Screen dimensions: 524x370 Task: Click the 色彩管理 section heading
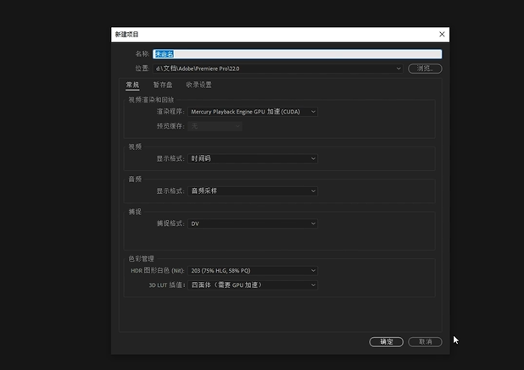[x=140, y=258]
